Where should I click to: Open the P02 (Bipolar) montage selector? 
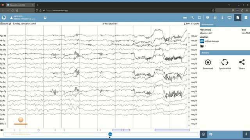tap(110, 24)
